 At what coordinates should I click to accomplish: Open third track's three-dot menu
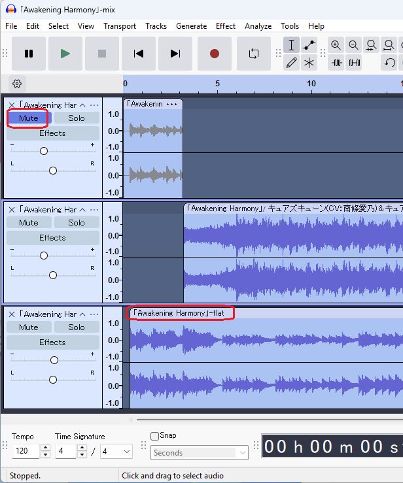tap(94, 314)
